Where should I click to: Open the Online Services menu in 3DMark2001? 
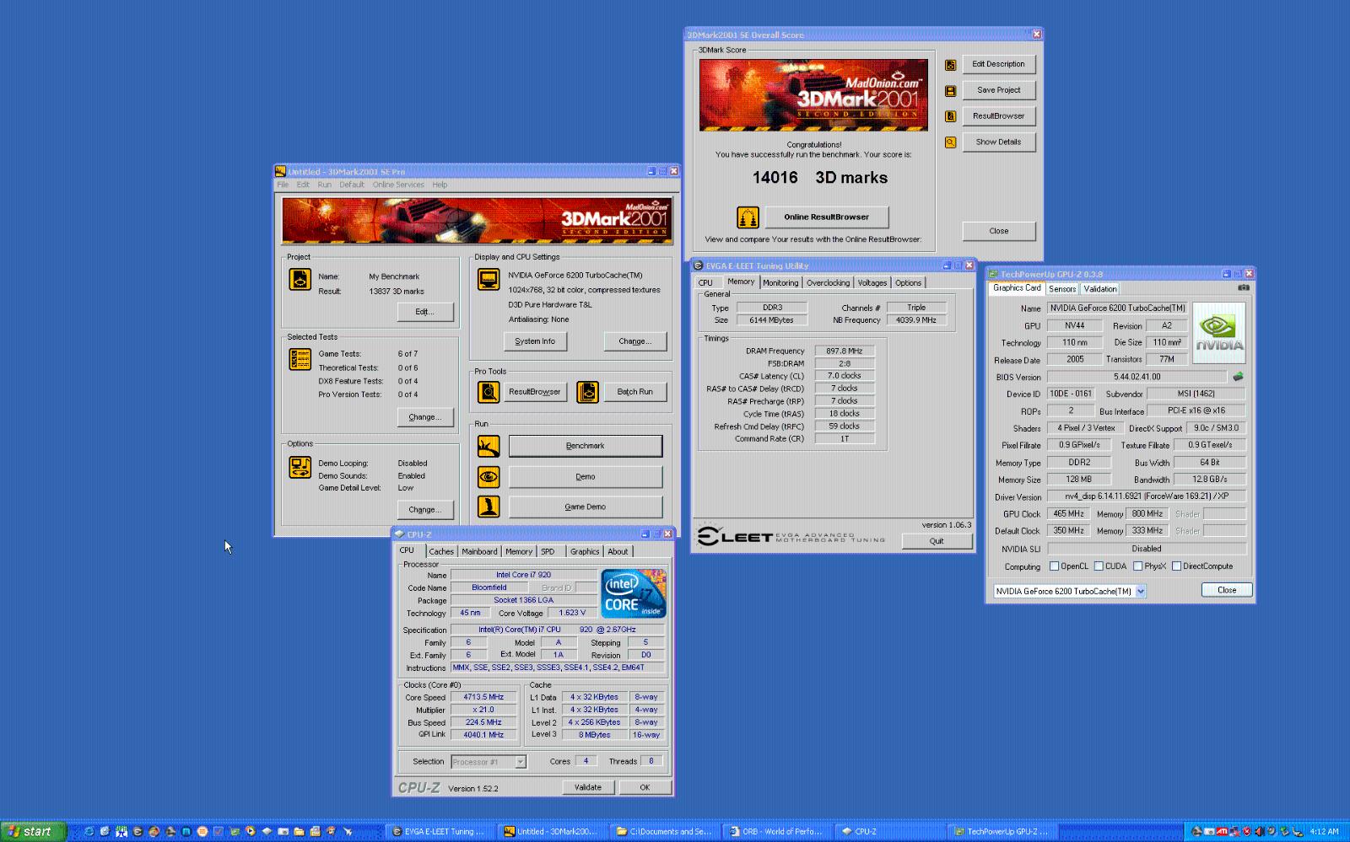(398, 185)
